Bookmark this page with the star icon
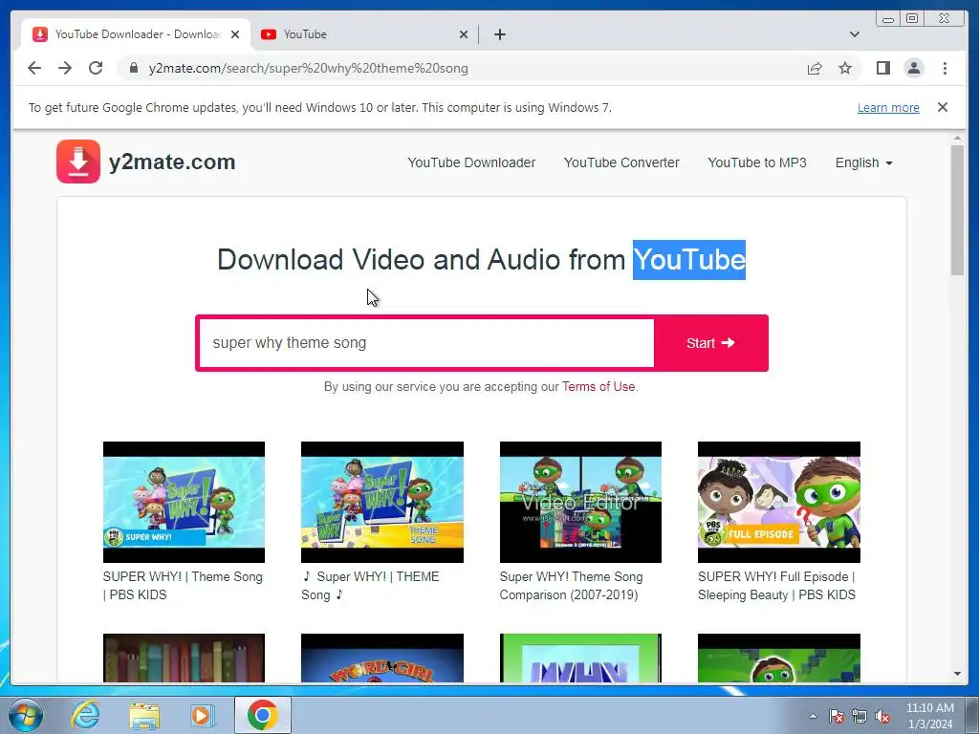 coord(845,68)
